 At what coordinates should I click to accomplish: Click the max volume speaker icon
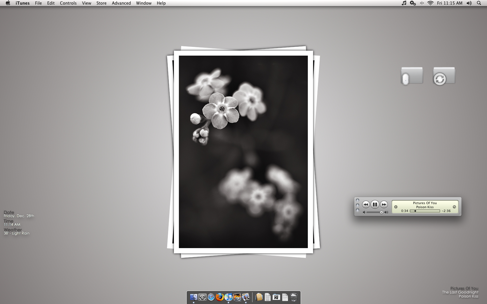pos(386,213)
